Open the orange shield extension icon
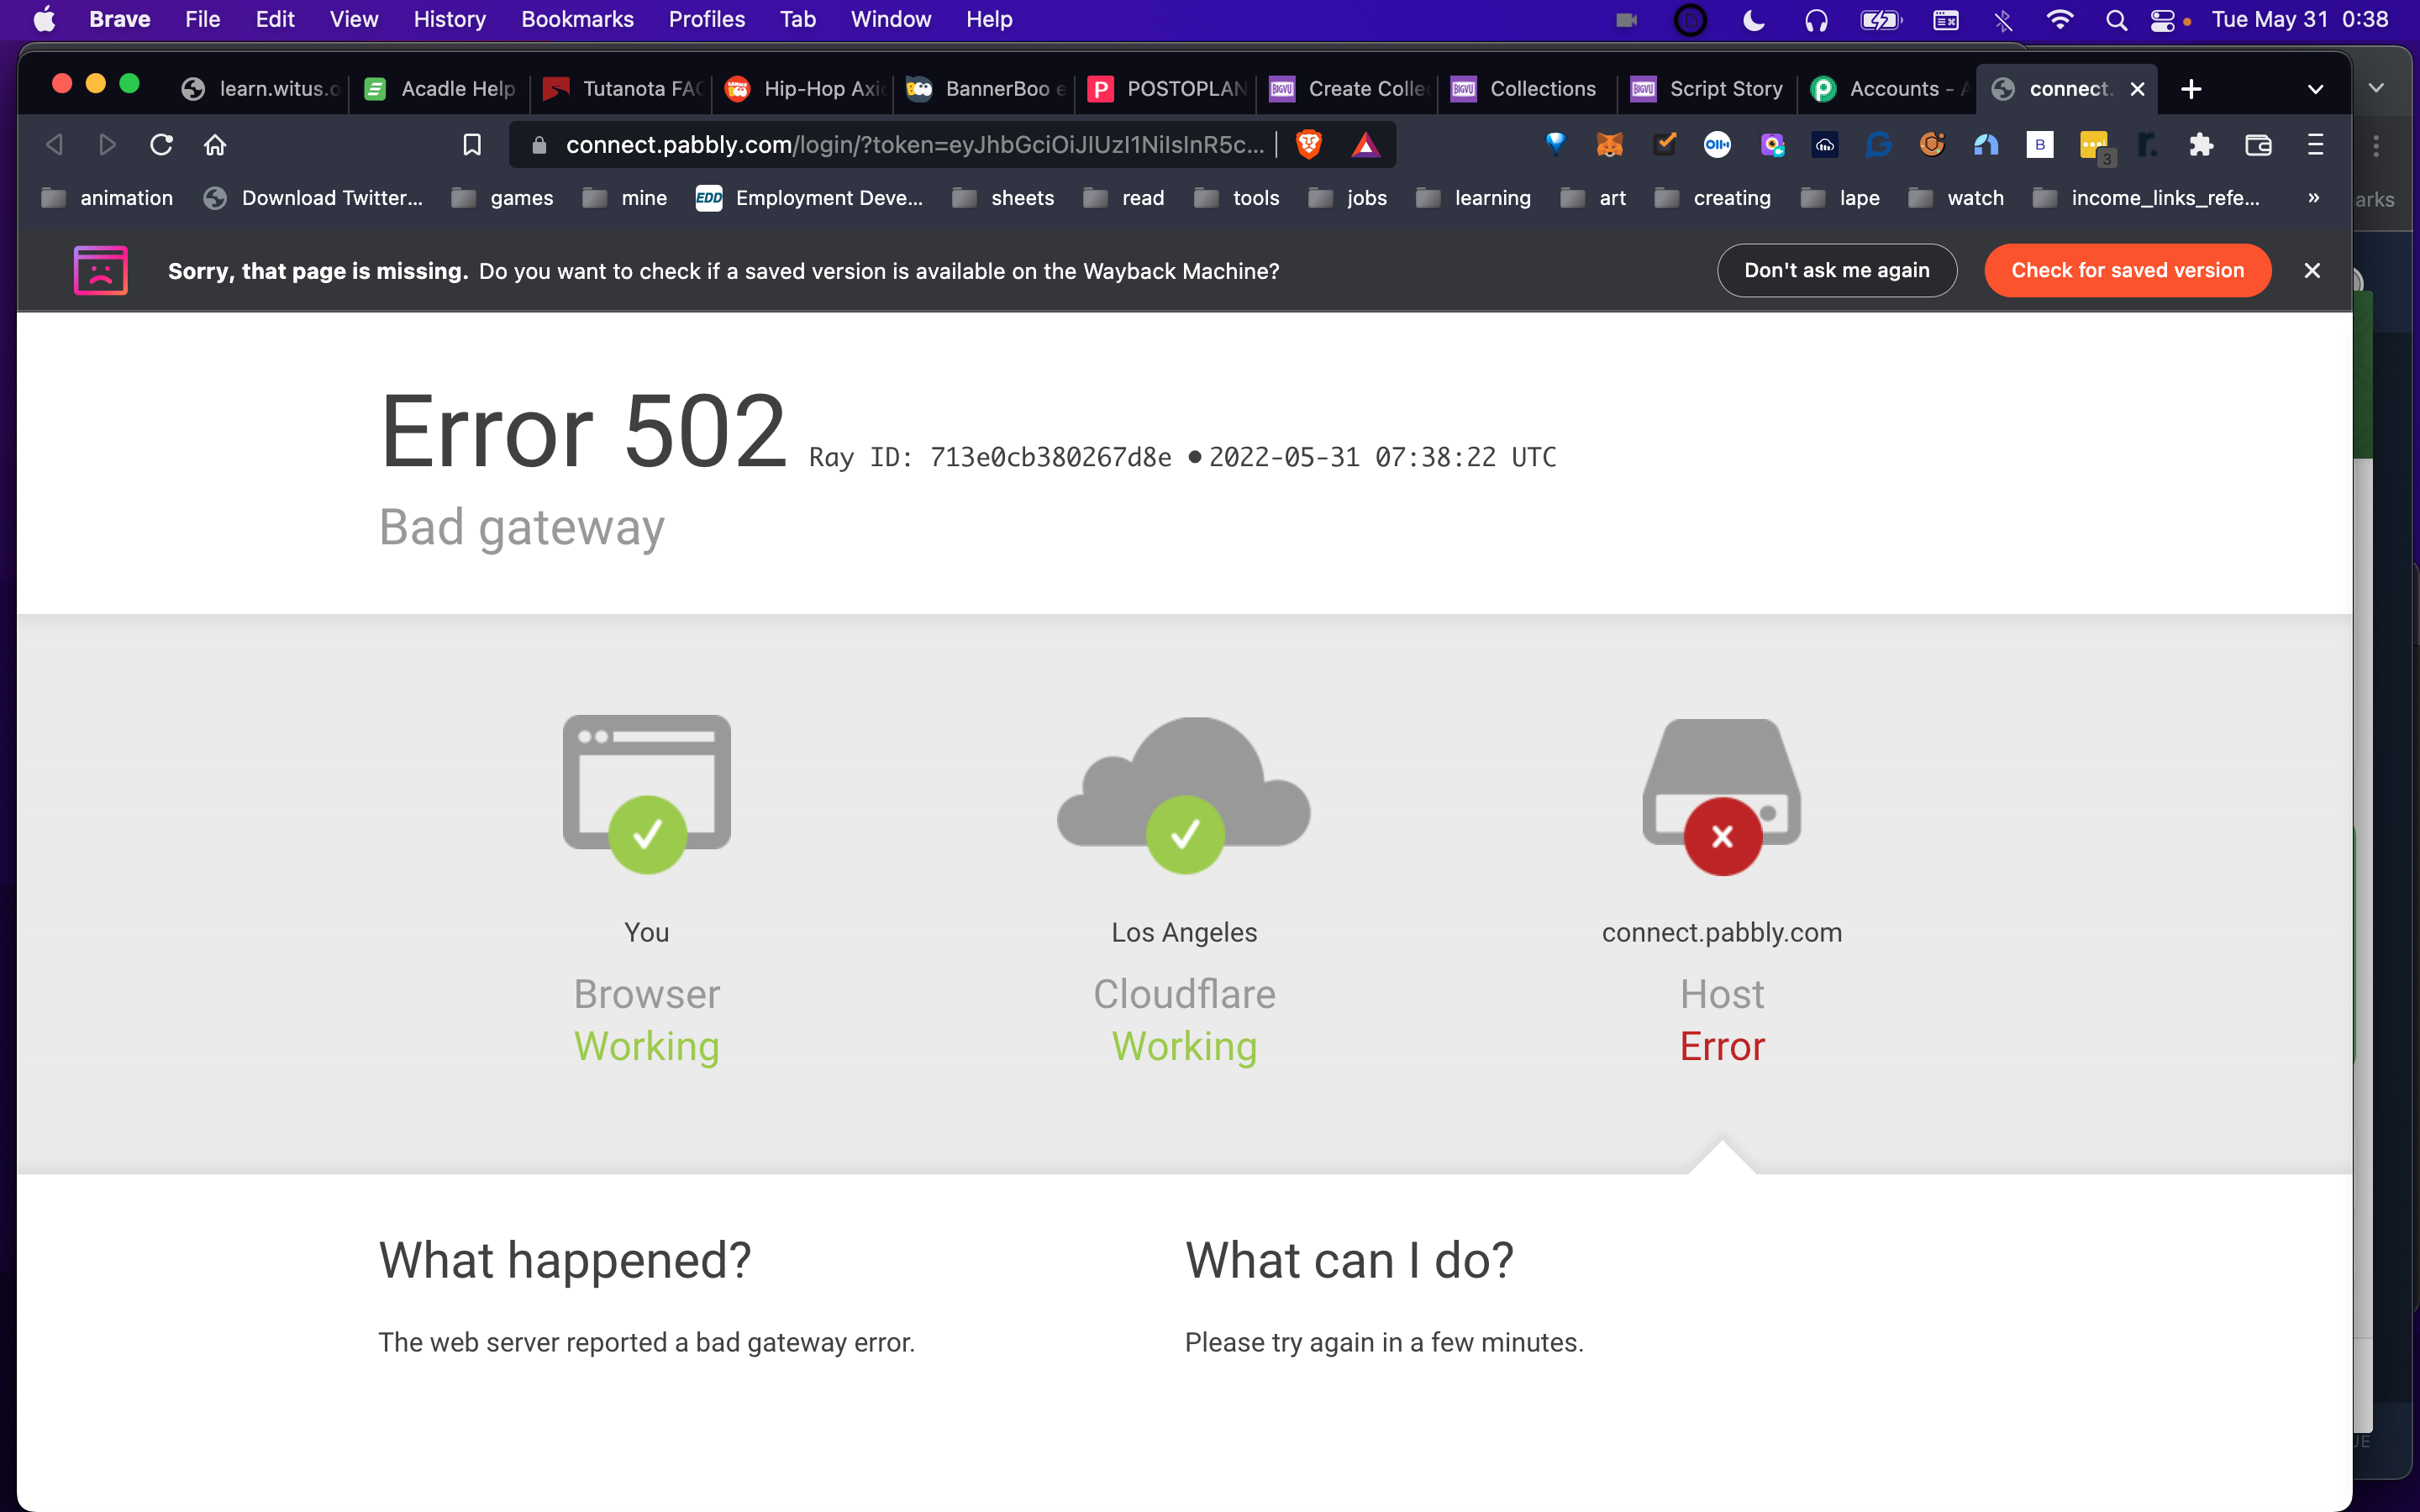The width and height of the screenshot is (2420, 1512). (1932, 145)
